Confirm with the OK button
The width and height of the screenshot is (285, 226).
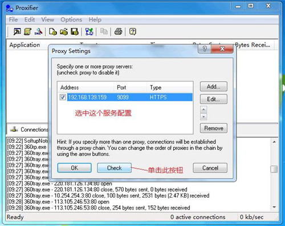coord(74,168)
